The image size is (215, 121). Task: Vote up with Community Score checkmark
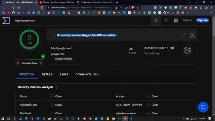pyautogui.click(x=41, y=63)
